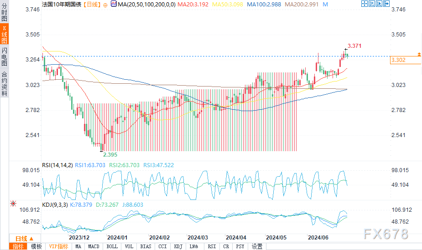Click the first grid icon at top right
422x250 pixels.
[x=365, y=4]
